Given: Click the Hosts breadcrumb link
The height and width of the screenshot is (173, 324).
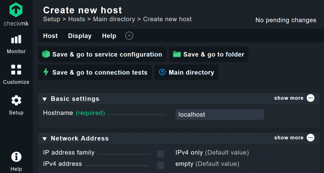Looking at the screenshot, I should (77, 19).
